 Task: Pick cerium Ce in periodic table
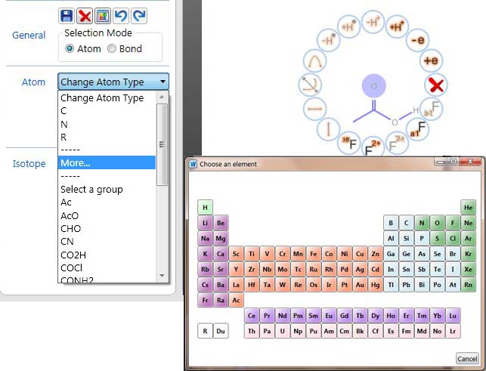click(x=252, y=316)
